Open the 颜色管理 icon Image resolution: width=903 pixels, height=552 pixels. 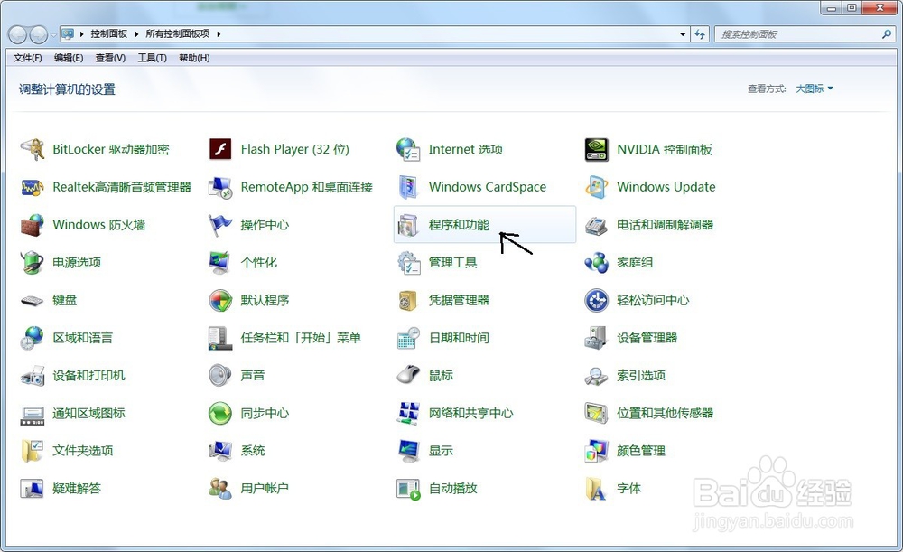pyautogui.click(x=596, y=451)
